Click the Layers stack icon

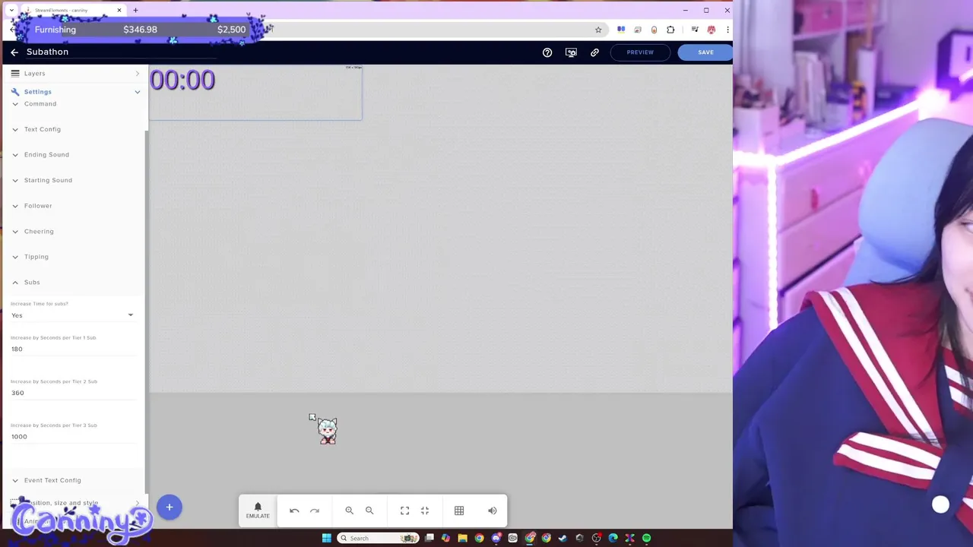point(15,73)
